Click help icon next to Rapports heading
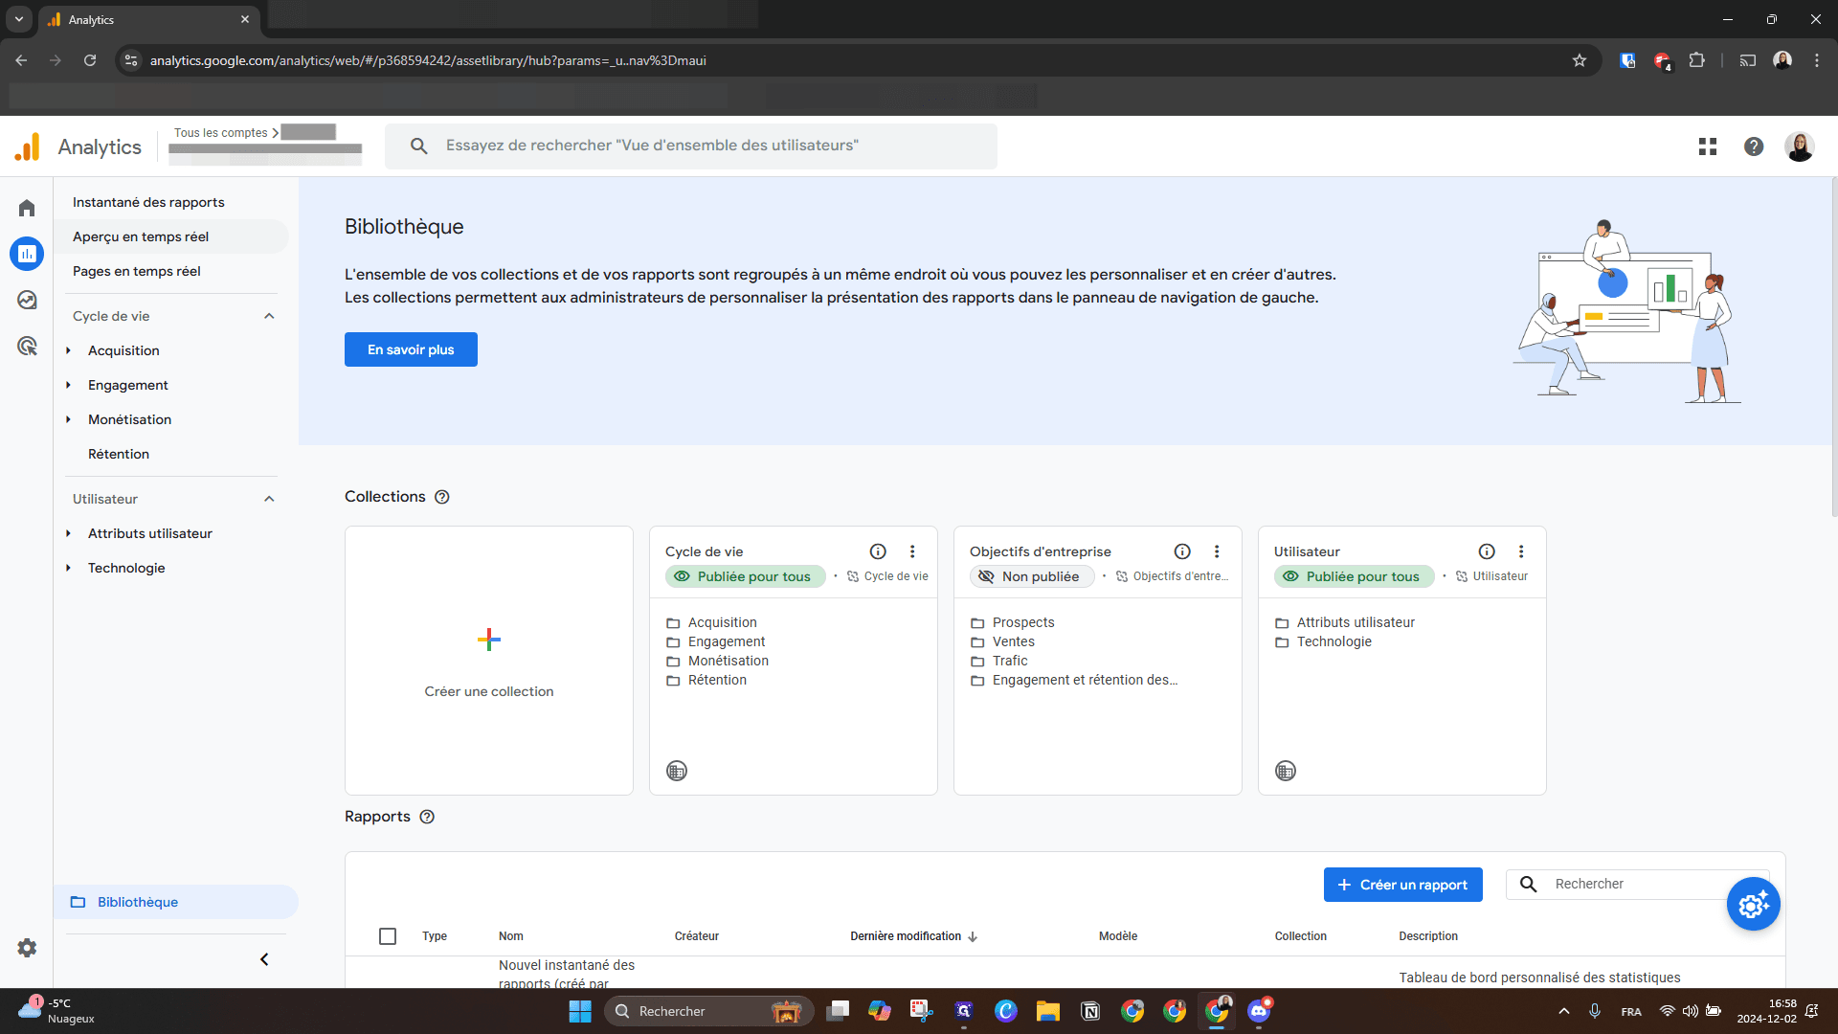Screen dimensions: 1838x1034 tap(427, 817)
